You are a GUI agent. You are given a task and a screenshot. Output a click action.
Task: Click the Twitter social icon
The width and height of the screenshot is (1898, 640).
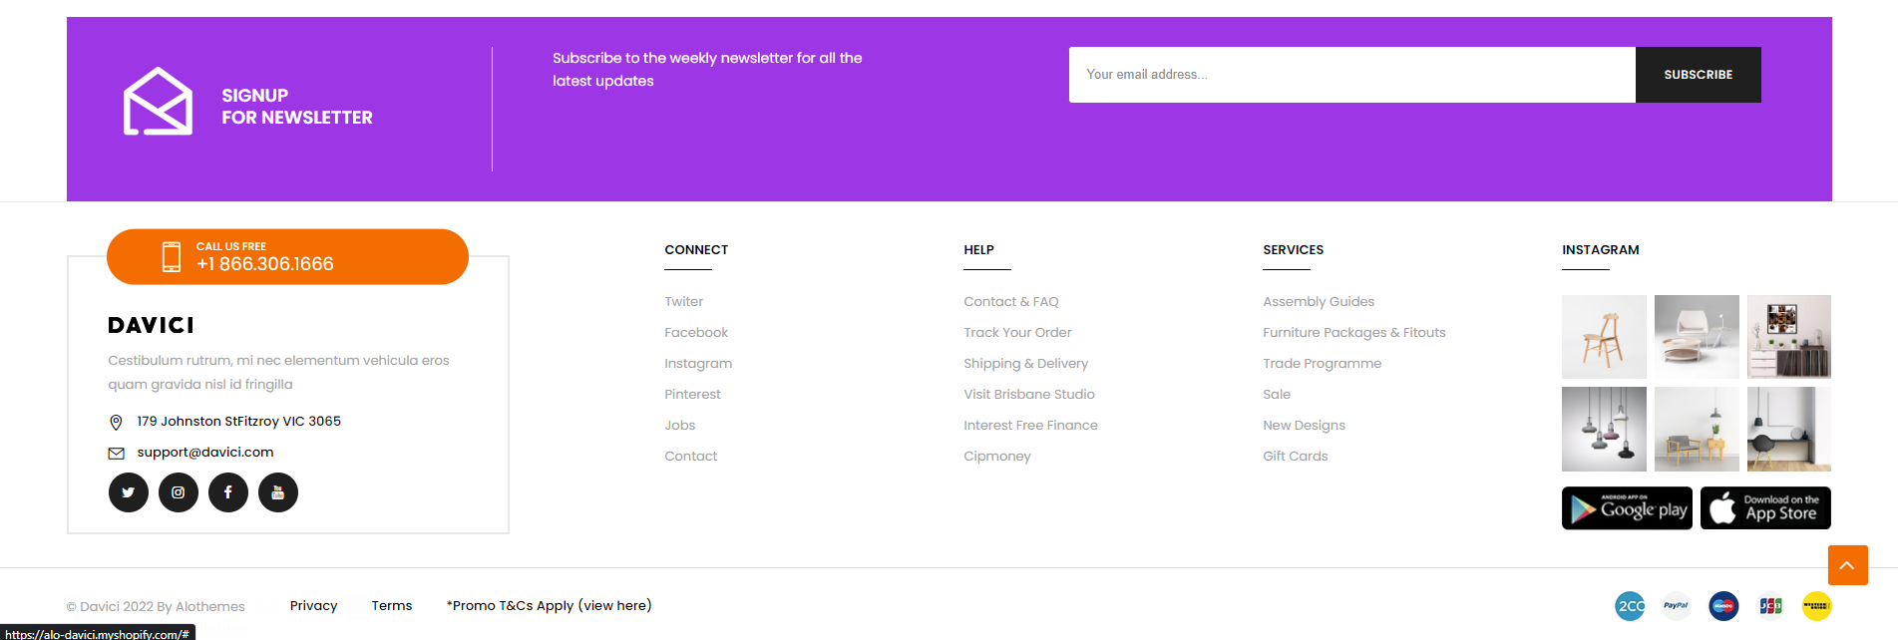coord(129,492)
